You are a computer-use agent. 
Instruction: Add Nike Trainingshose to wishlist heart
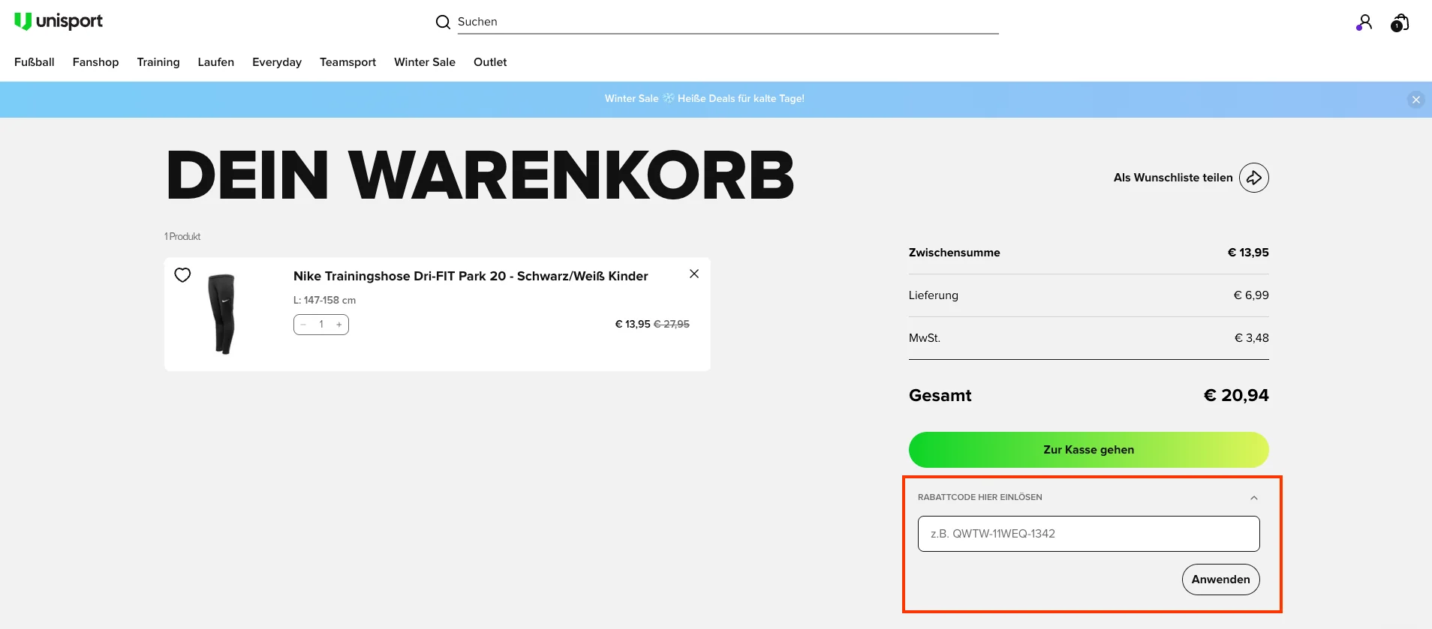(x=182, y=275)
